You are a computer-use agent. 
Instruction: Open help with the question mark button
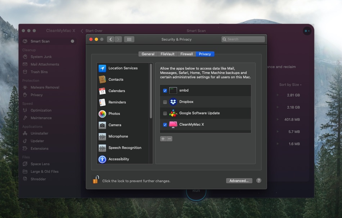click(259, 181)
